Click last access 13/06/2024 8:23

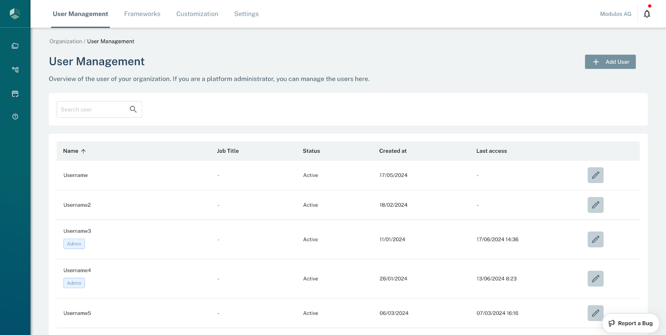click(497, 278)
